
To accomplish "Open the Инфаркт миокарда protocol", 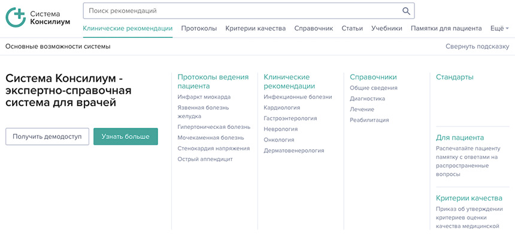I will pos(204,97).
